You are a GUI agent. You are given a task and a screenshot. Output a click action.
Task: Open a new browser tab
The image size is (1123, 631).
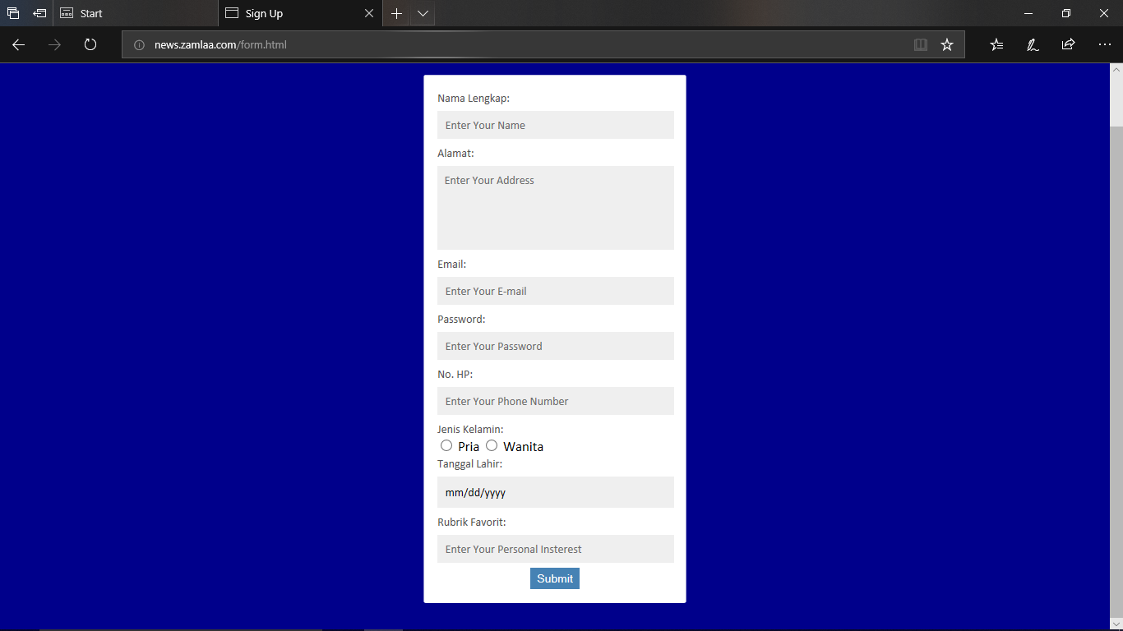tap(396, 13)
